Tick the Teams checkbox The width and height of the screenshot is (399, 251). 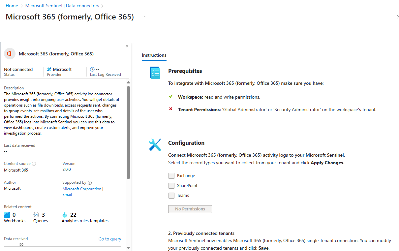pos(171,196)
